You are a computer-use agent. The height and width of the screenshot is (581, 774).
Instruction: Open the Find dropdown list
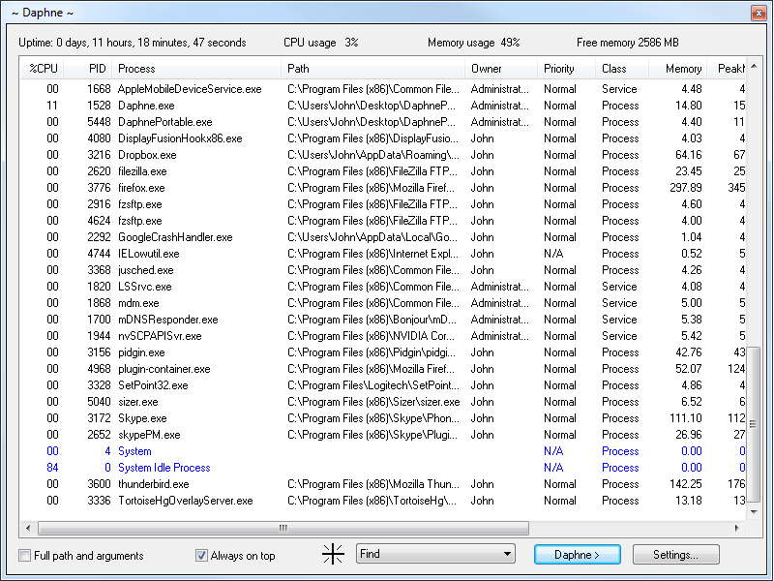click(508, 554)
